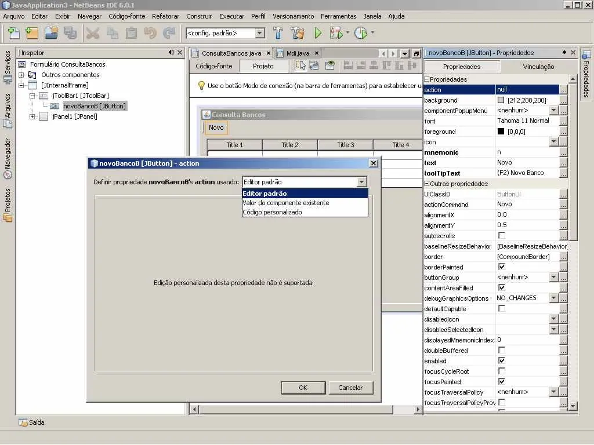
Task: Open the Refatorar menu
Action: click(165, 16)
